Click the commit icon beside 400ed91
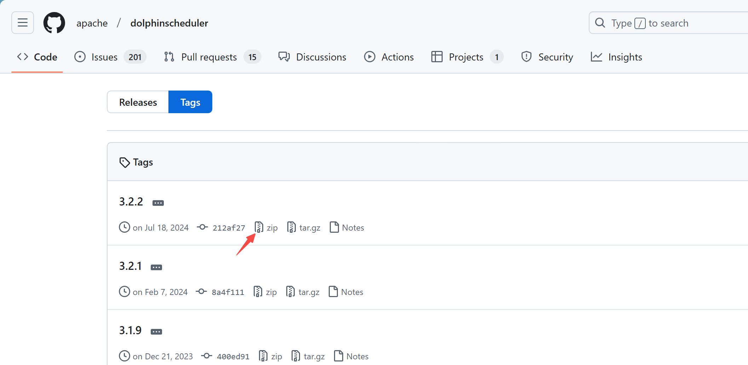 pos(207,356)
